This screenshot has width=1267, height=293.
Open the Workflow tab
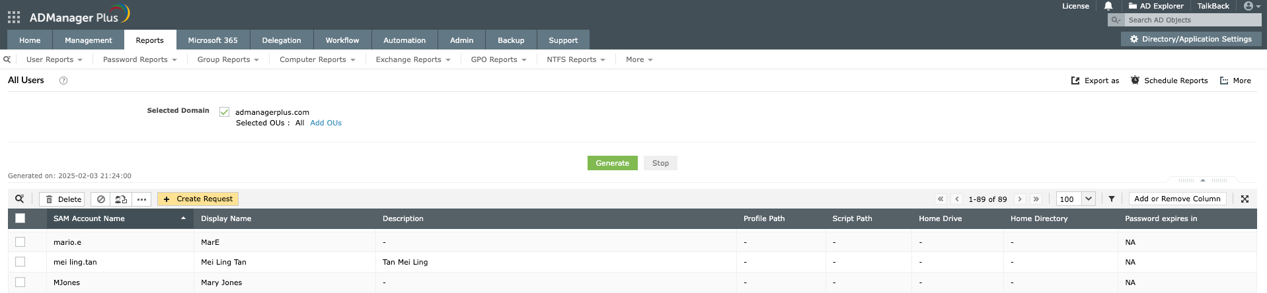(342, 40)
